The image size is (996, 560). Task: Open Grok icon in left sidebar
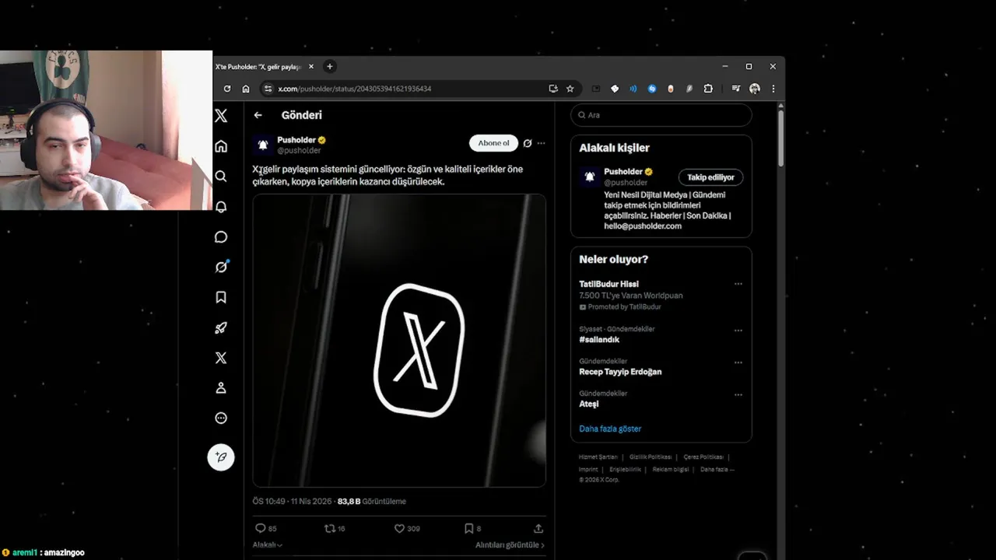pos(221,267)
